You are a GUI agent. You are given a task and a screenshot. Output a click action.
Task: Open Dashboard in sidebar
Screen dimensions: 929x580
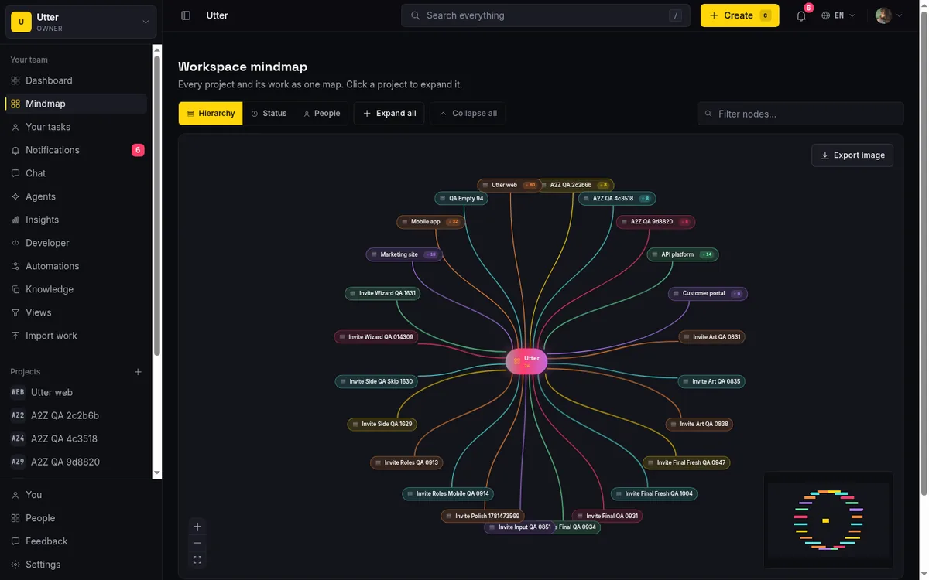coord(76,80)
